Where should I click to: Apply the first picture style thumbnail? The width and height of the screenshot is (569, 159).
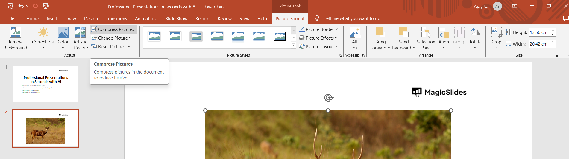(154, 37)
